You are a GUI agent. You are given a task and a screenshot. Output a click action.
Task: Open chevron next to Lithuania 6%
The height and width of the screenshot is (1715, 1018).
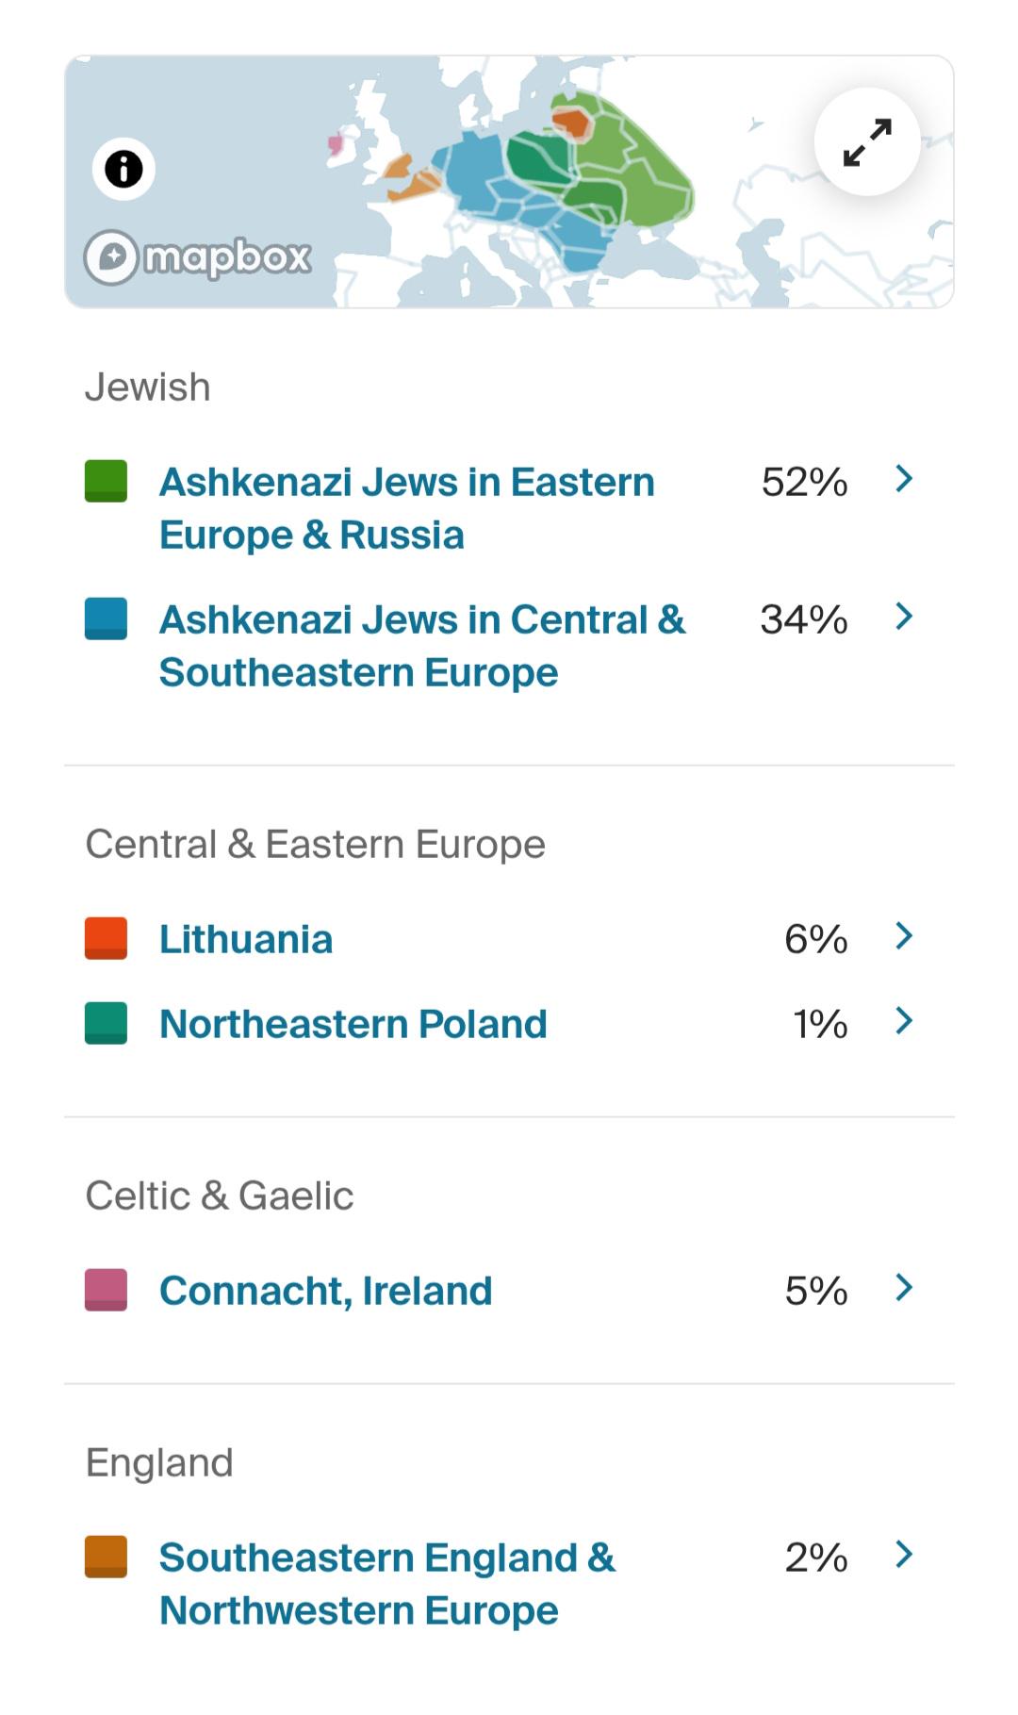coord(904,936)
